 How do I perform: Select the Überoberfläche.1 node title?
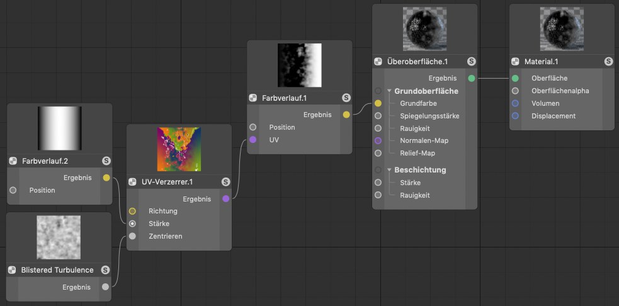coord(417,62)
